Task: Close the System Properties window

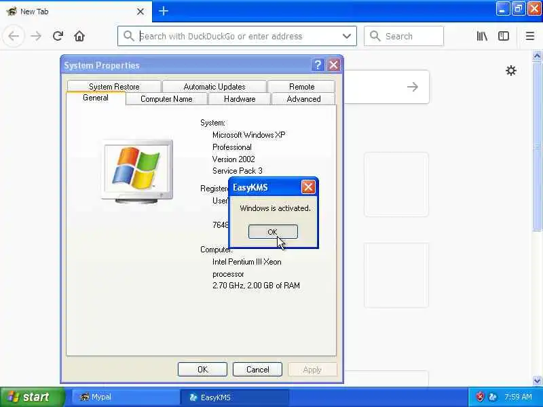Action: (333, 64)
